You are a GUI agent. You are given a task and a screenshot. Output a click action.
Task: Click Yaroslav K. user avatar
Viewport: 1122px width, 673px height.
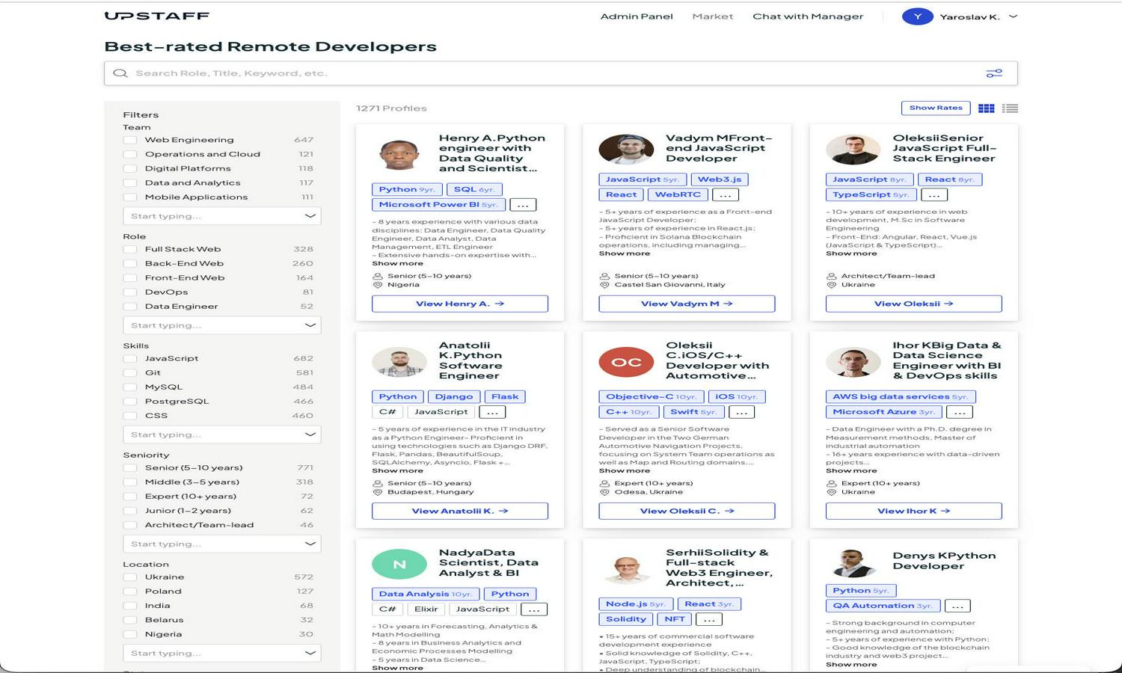tap(918, 16)
